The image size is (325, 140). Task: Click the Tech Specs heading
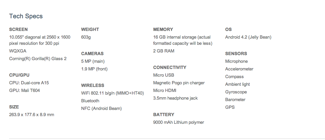coord(26,16)
